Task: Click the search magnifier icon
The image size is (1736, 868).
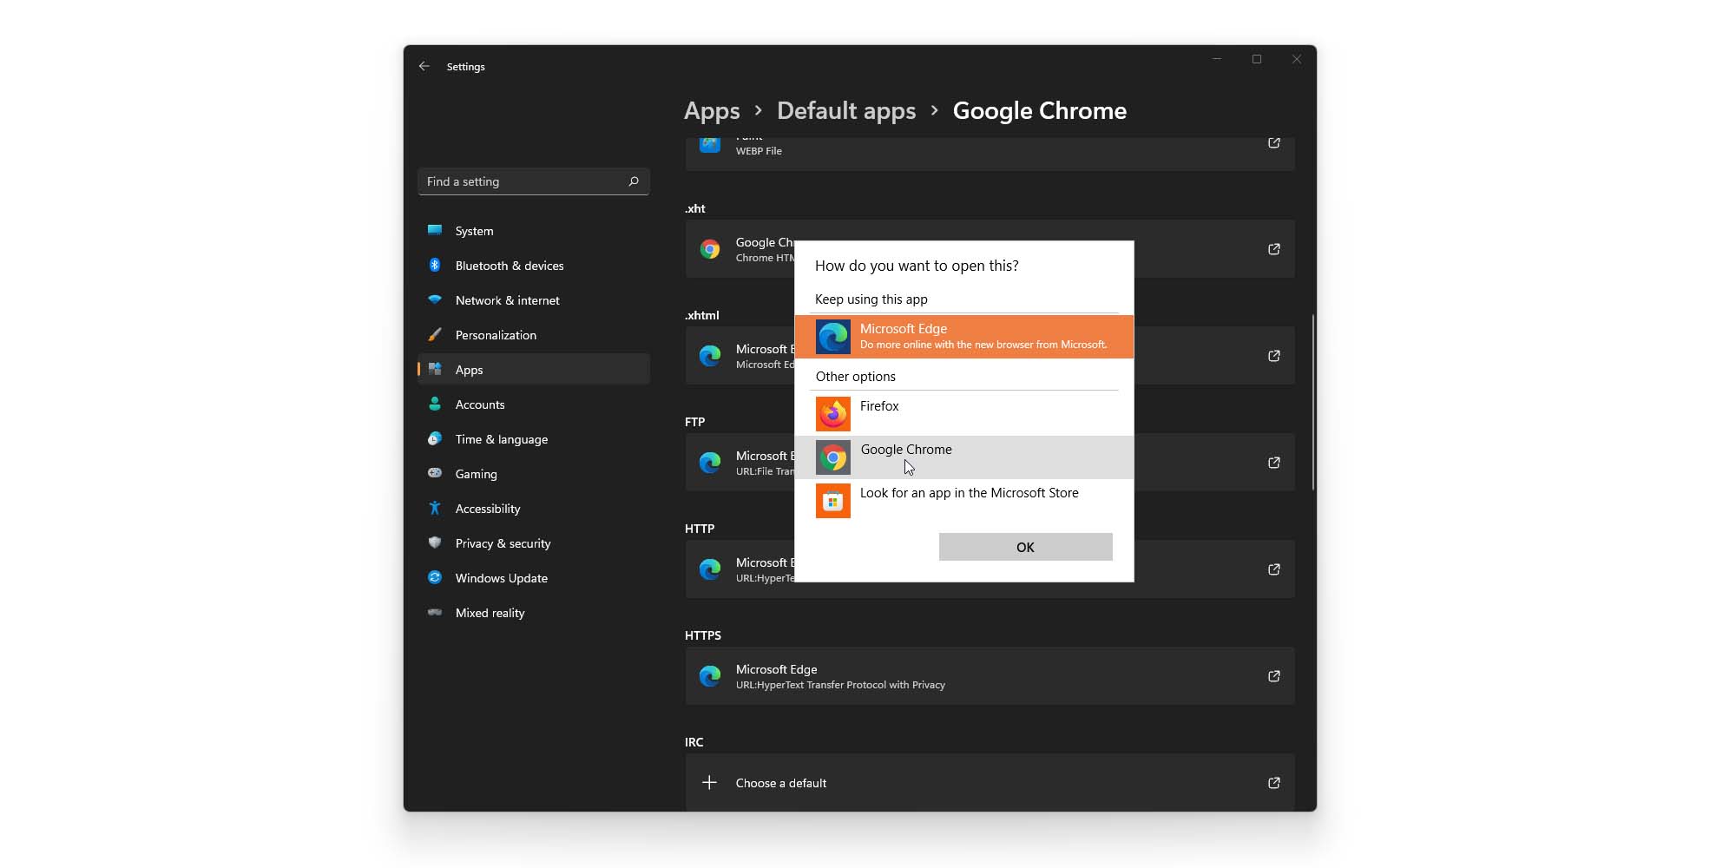Action: tap(634, 181)
